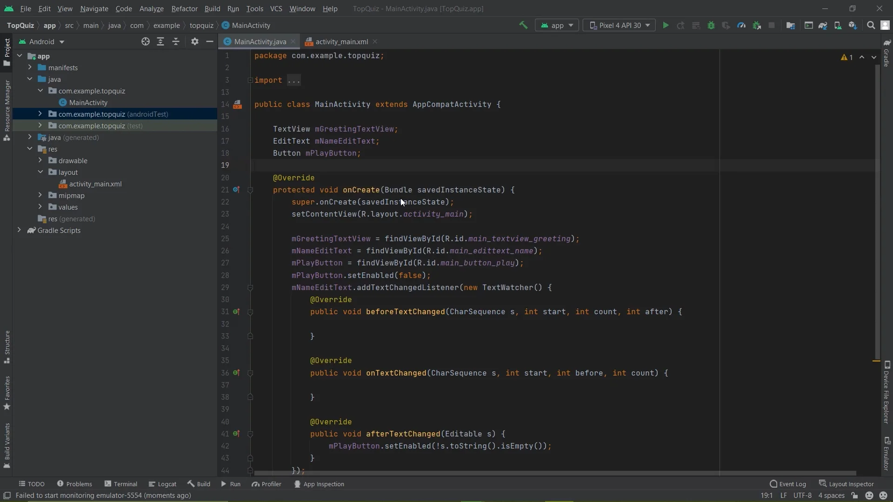
Task: Toggle tool window quick access button
Action: [7, 495]
